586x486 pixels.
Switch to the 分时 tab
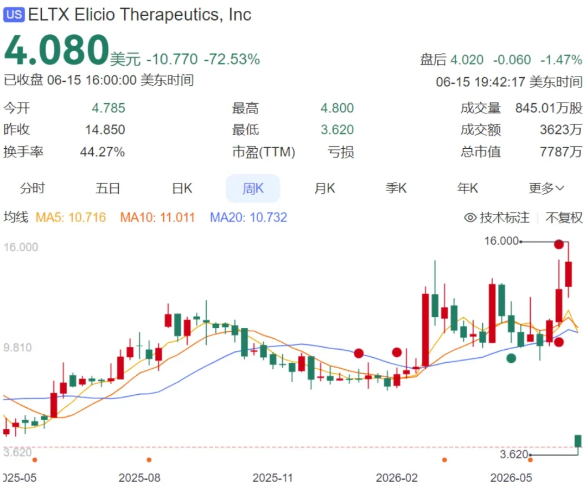click(x=33, y=188)
